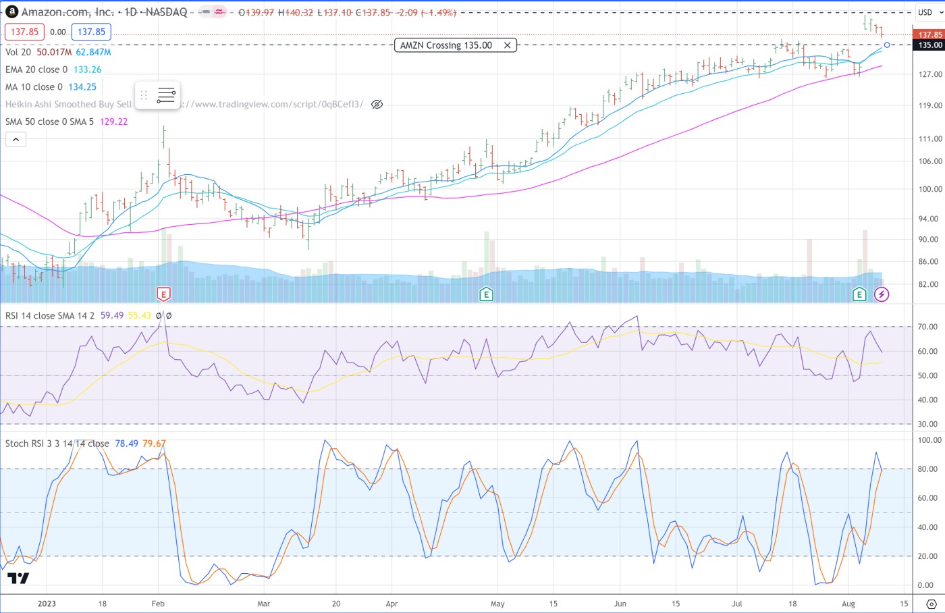945x613 pixels.
Task: Select the Heikin Ashi Smoothed Buy Sell legend
Action: [69, 104]
